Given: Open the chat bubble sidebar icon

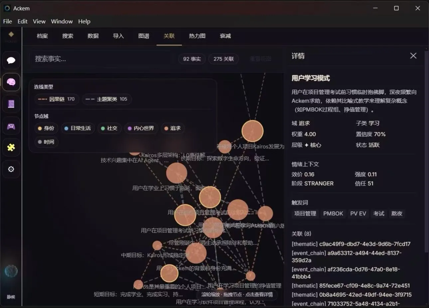Looking at the screenshot, I should pos(11,60).
